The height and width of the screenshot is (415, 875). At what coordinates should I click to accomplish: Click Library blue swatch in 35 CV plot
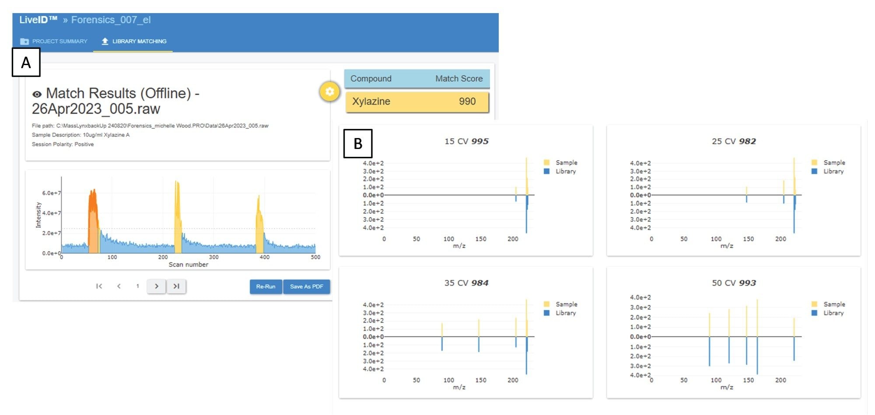tap(546, 313)
